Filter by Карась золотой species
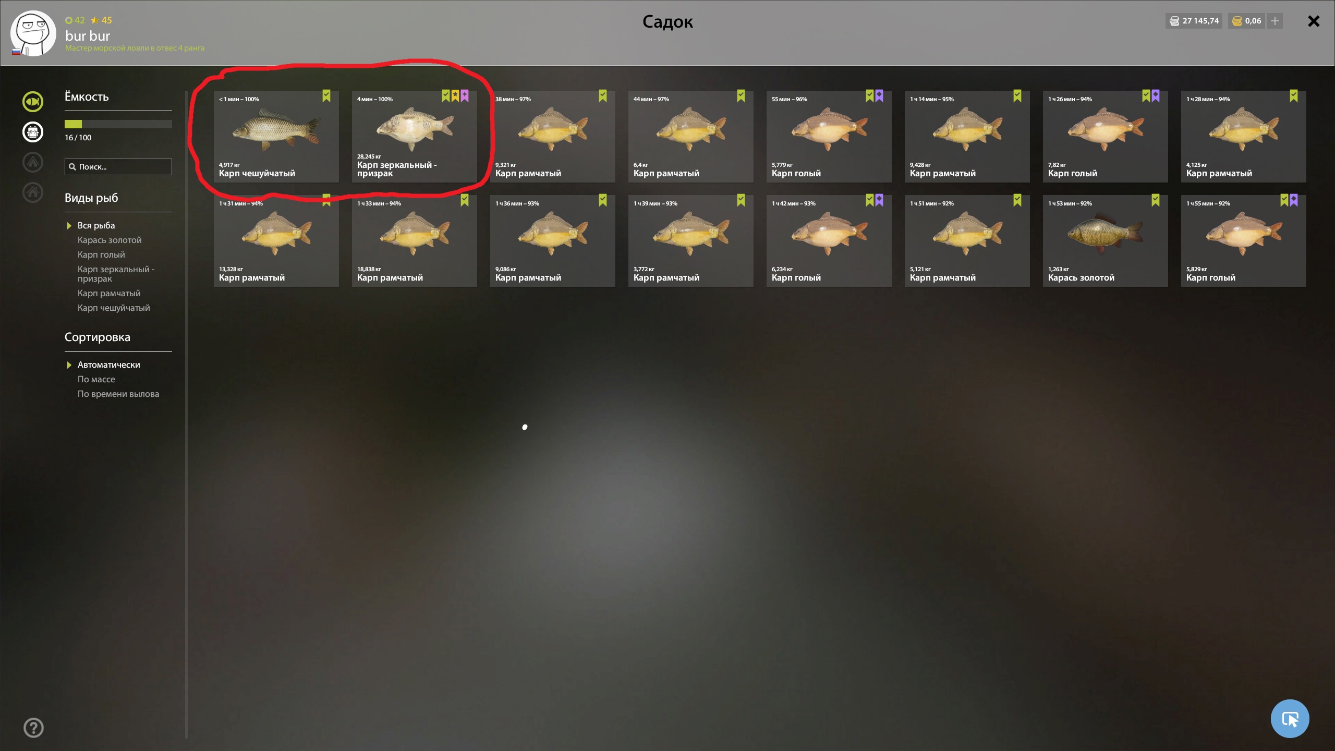Viewport: 1335px width, 751px height. tap(110, 240)
